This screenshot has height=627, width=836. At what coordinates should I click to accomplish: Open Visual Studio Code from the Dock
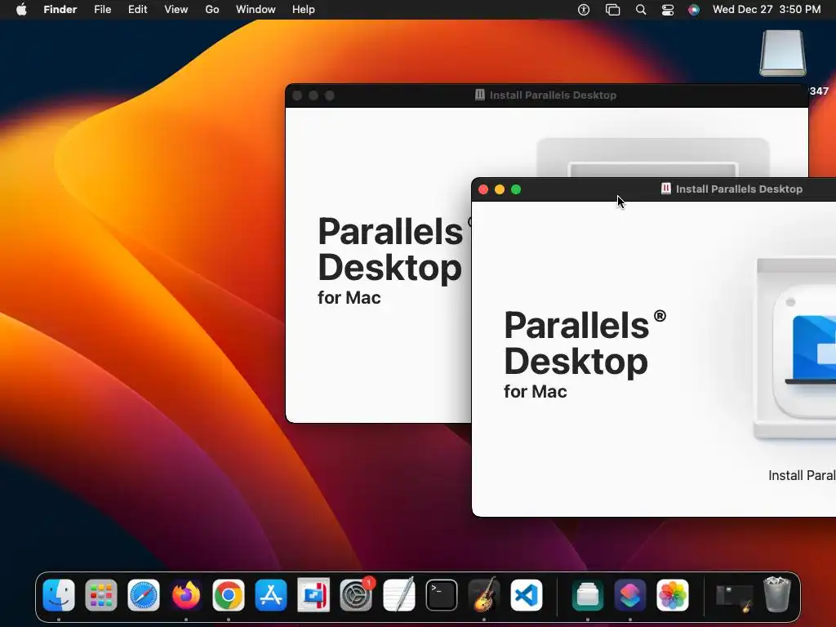527,594
